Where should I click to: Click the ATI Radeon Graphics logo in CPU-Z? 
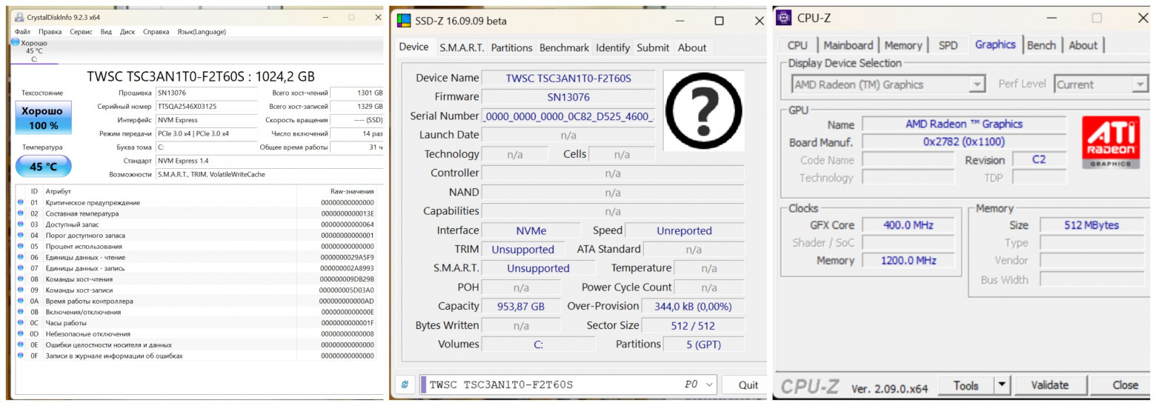[1111, 142]
